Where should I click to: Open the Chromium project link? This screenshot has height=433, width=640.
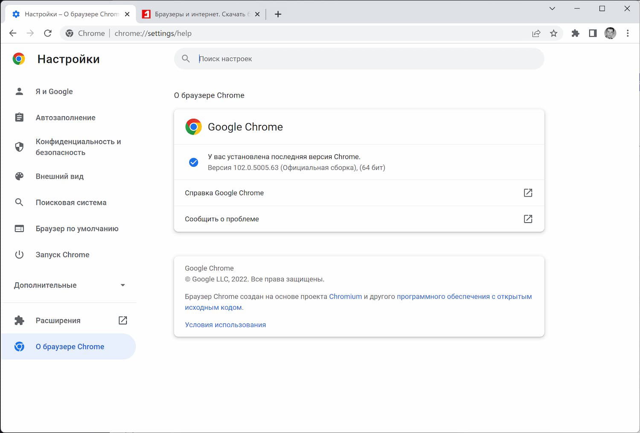[x=345, y=297]
